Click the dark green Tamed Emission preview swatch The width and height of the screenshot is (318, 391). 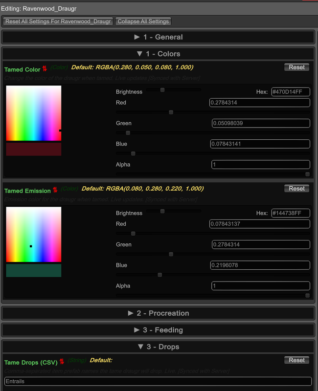pos(34,271)
